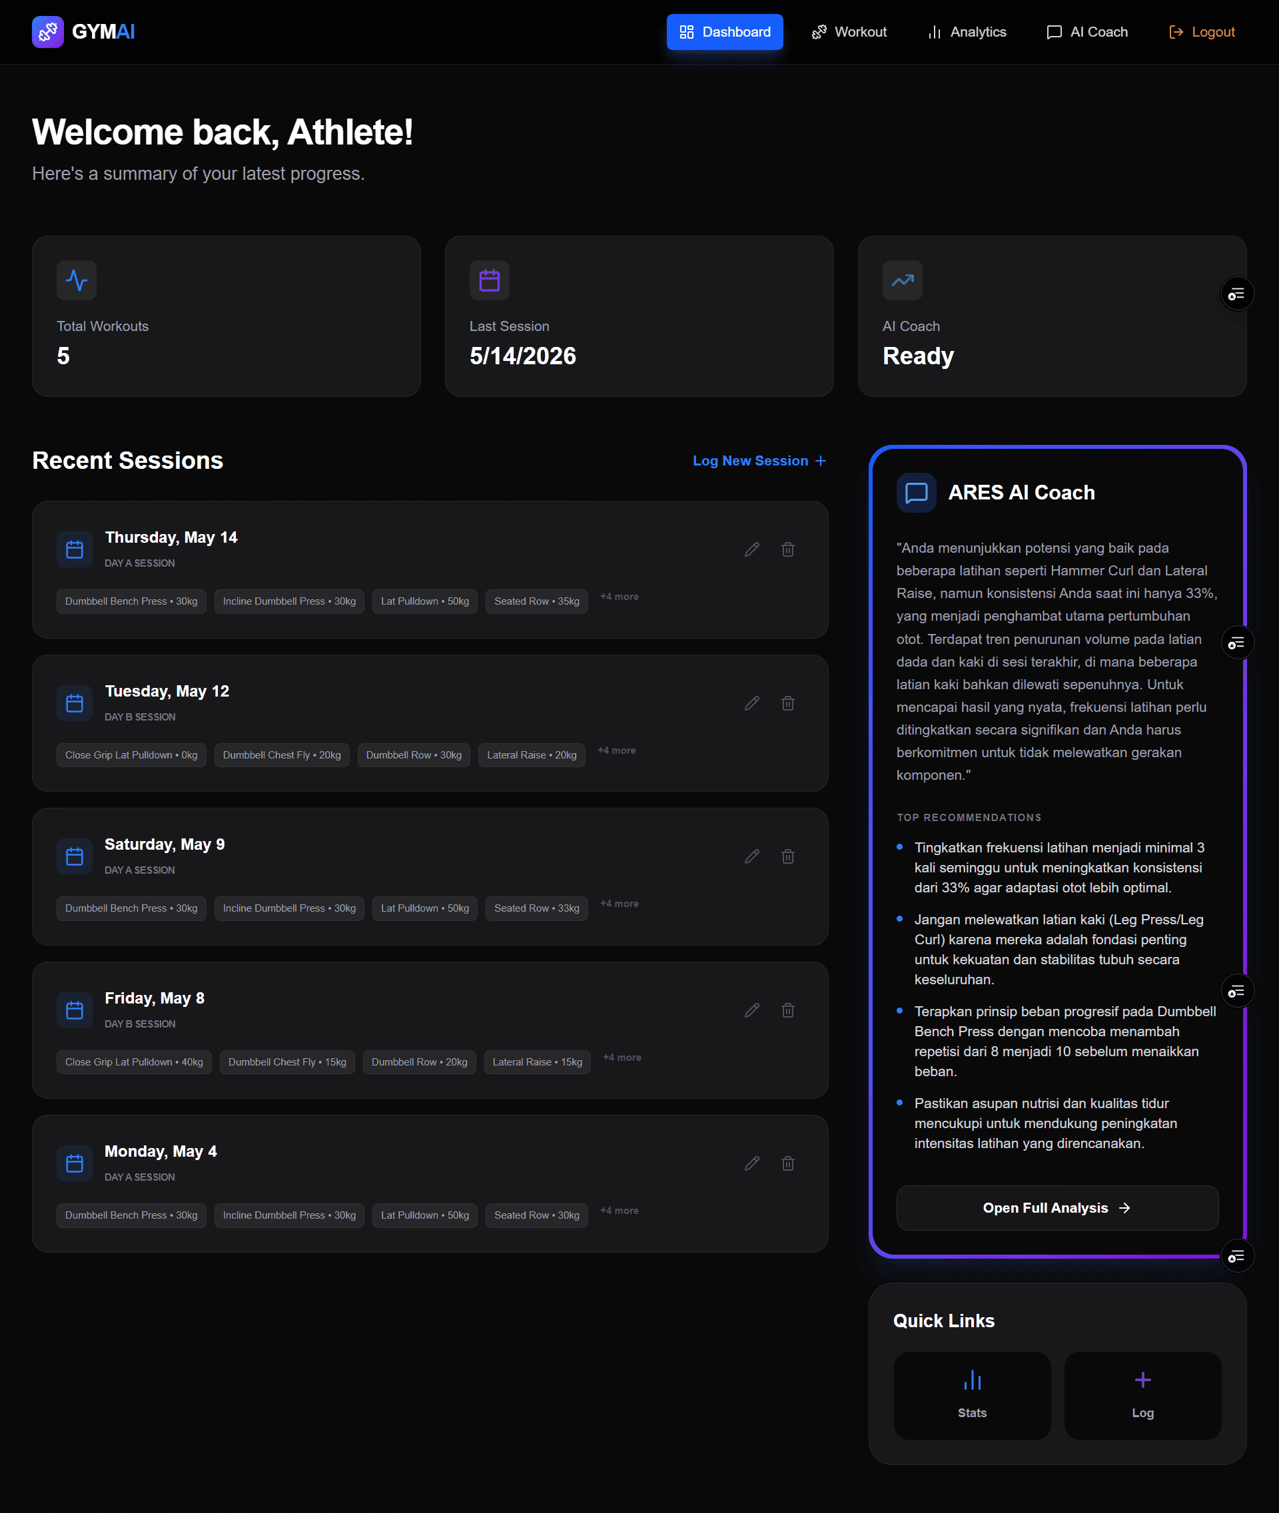Click the AI Coach trending-up icon
This screenshot has height=1513, width=1279.
tap(902, 280)
